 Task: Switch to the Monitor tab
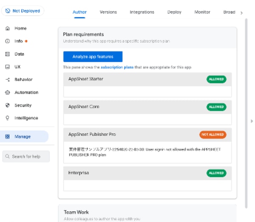202,12
